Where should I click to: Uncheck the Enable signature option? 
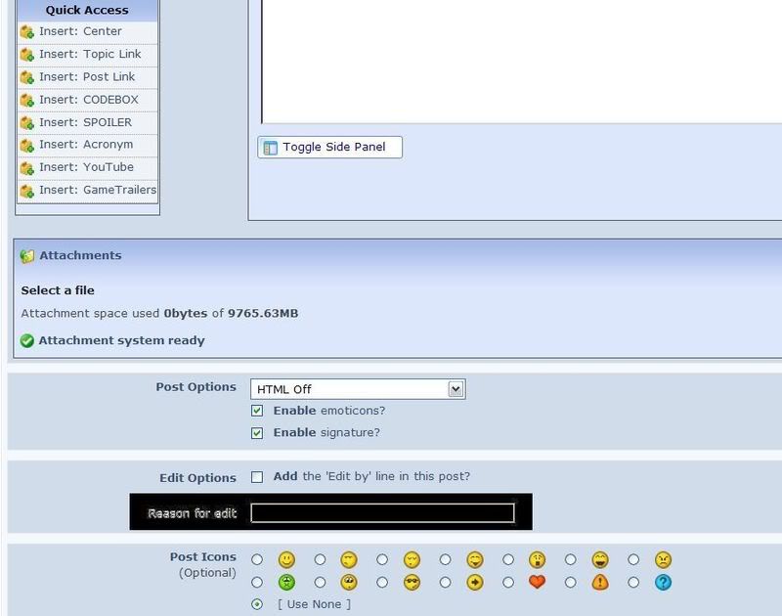[x=257, y=433]
